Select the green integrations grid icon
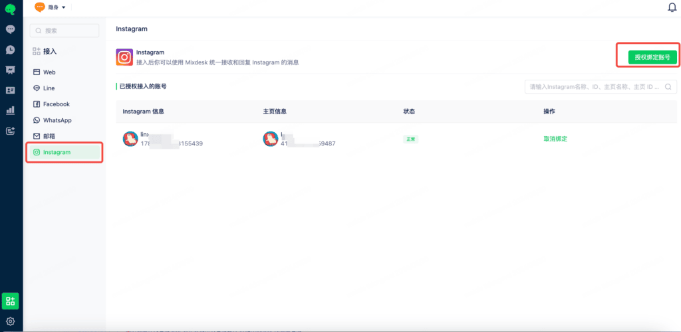This screenshot has width=681, height=332. [x=11, y=301]
